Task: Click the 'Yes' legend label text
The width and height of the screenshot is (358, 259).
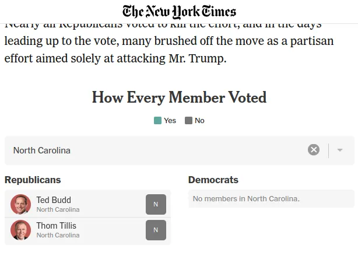Action: (x=170, y=121)
